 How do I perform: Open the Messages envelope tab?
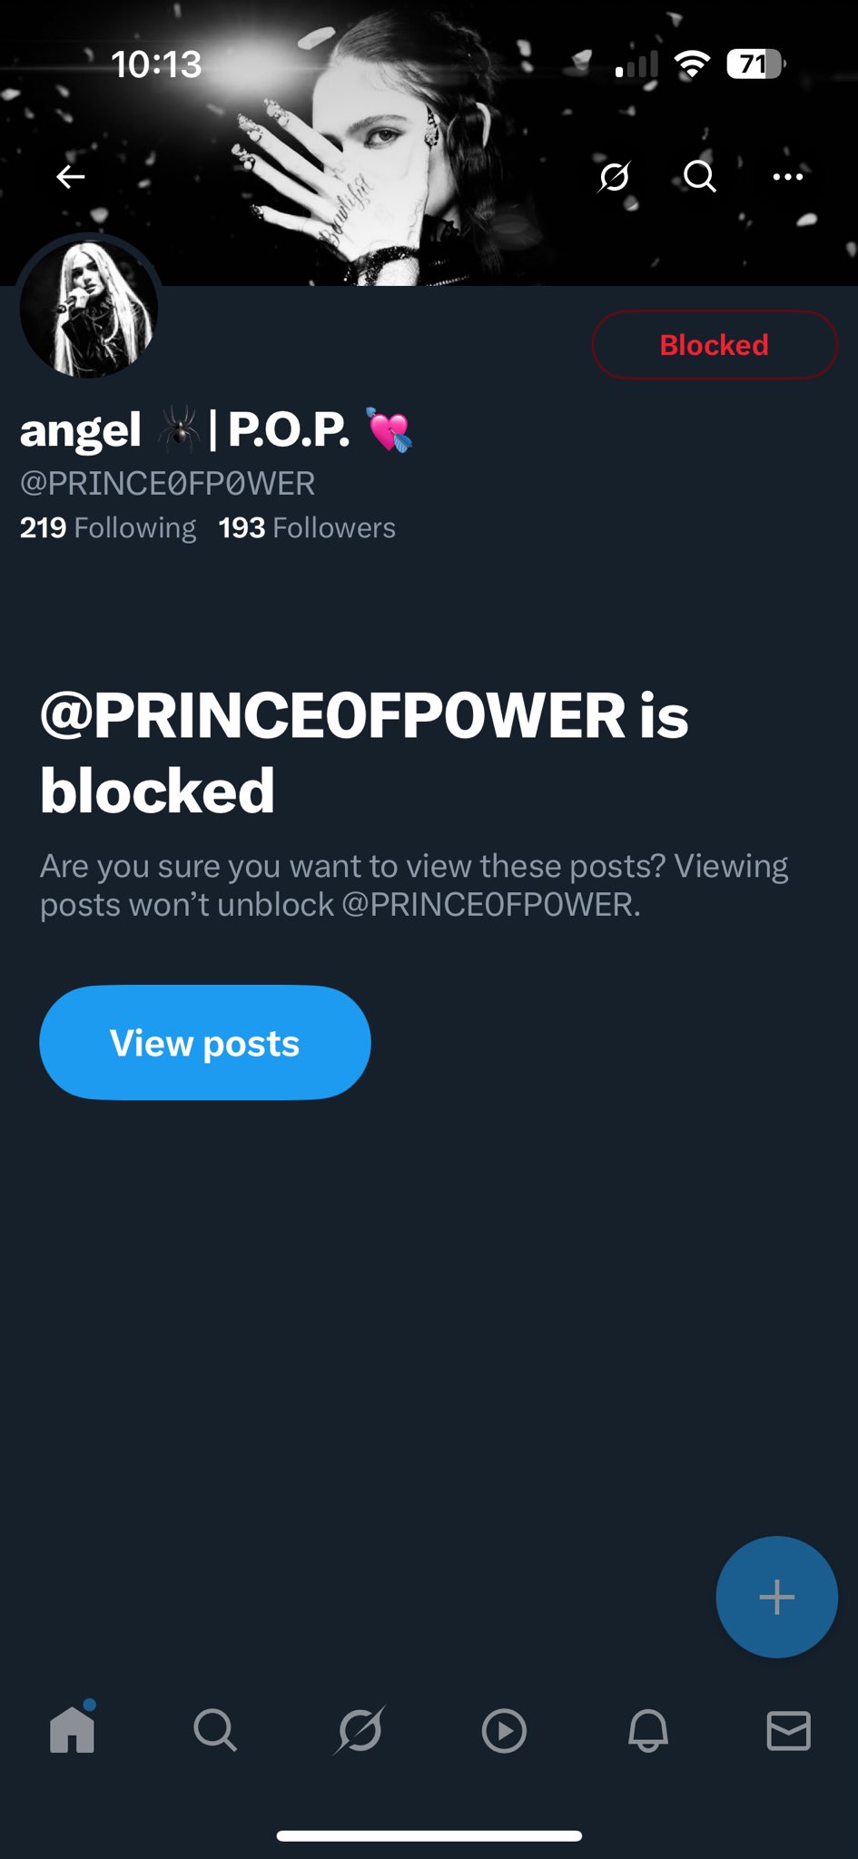(788, 1730)
